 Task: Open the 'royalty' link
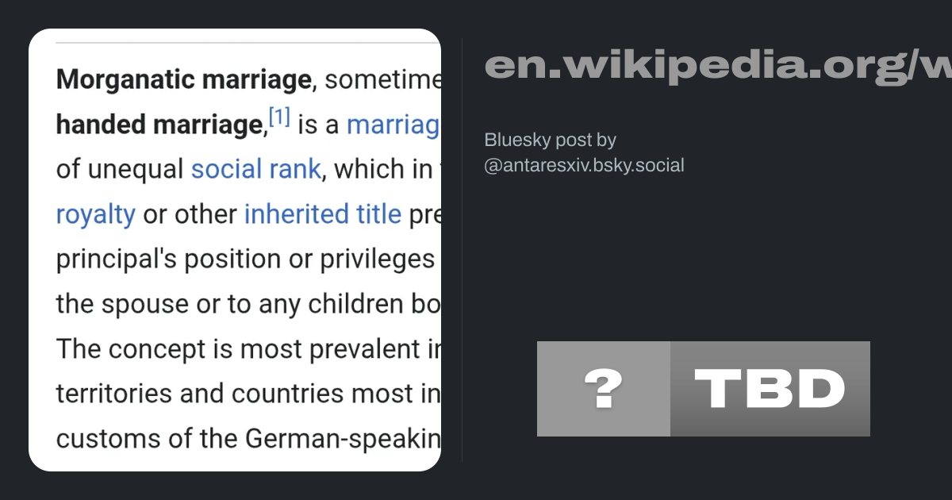(x=95, y=214)
